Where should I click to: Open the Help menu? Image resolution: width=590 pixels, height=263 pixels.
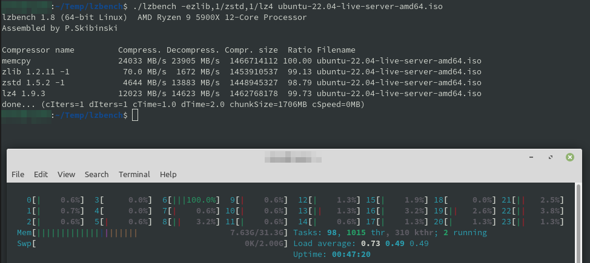pos(168,174)
